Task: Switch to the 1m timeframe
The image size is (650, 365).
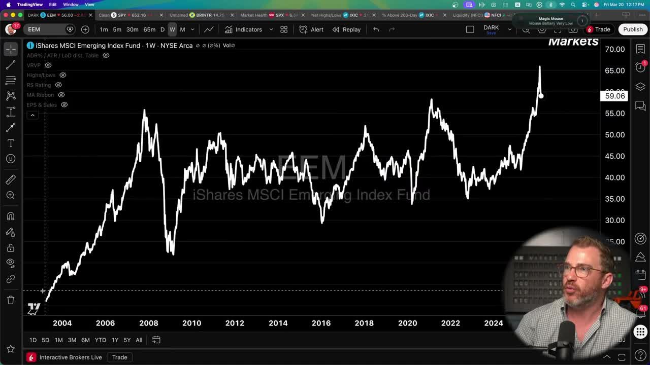Action: pos(104,29)
